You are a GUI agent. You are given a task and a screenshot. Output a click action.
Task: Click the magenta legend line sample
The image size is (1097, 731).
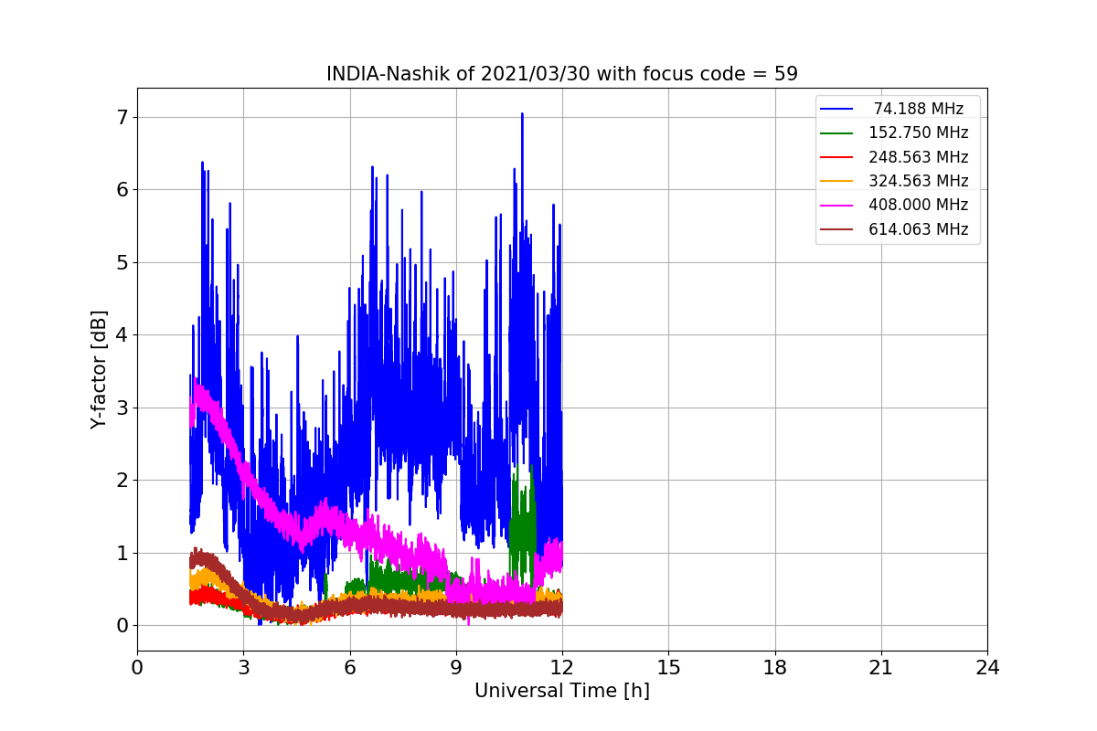click(x=837, y=206)
